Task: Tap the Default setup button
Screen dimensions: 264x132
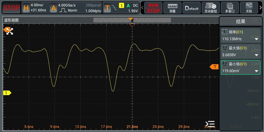Action: click(x=192, y=8)
